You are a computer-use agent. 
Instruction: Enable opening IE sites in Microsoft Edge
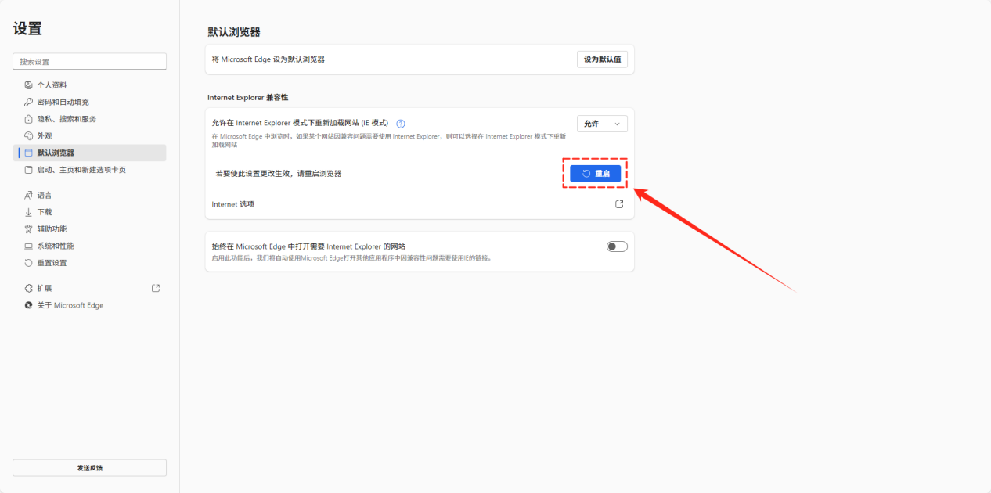pos(616,246)
